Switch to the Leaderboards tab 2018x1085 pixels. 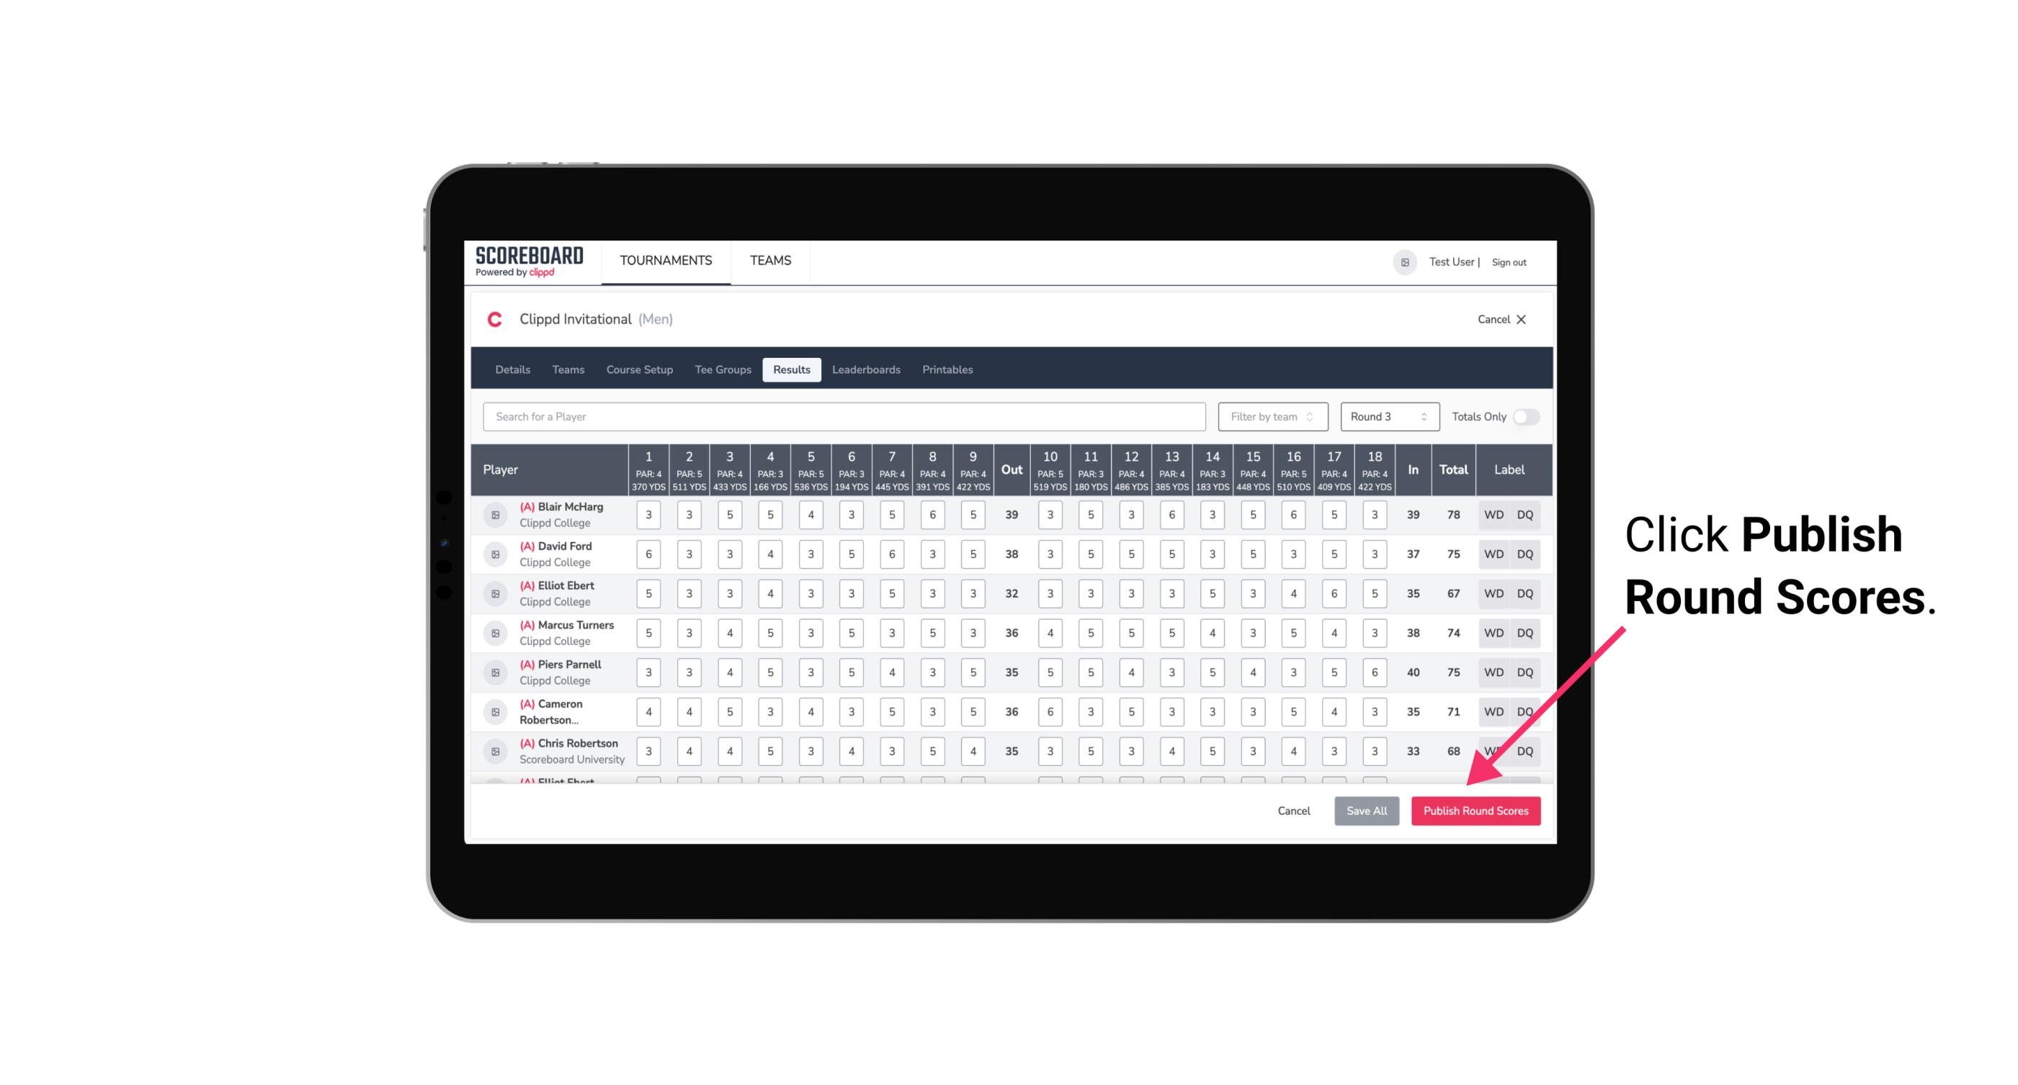coord(867,369)
